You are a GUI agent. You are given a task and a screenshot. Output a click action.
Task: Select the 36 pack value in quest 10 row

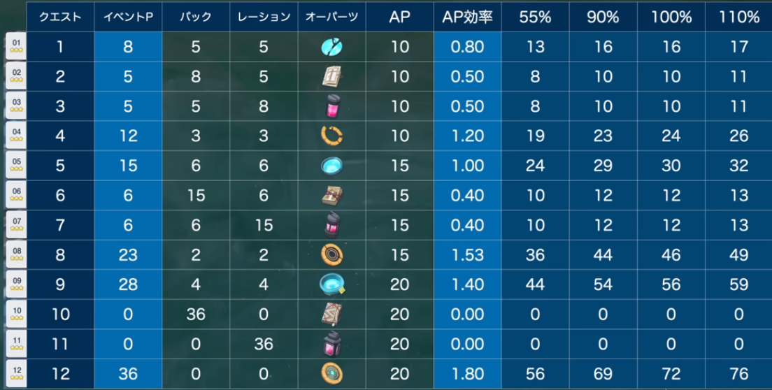196,315
